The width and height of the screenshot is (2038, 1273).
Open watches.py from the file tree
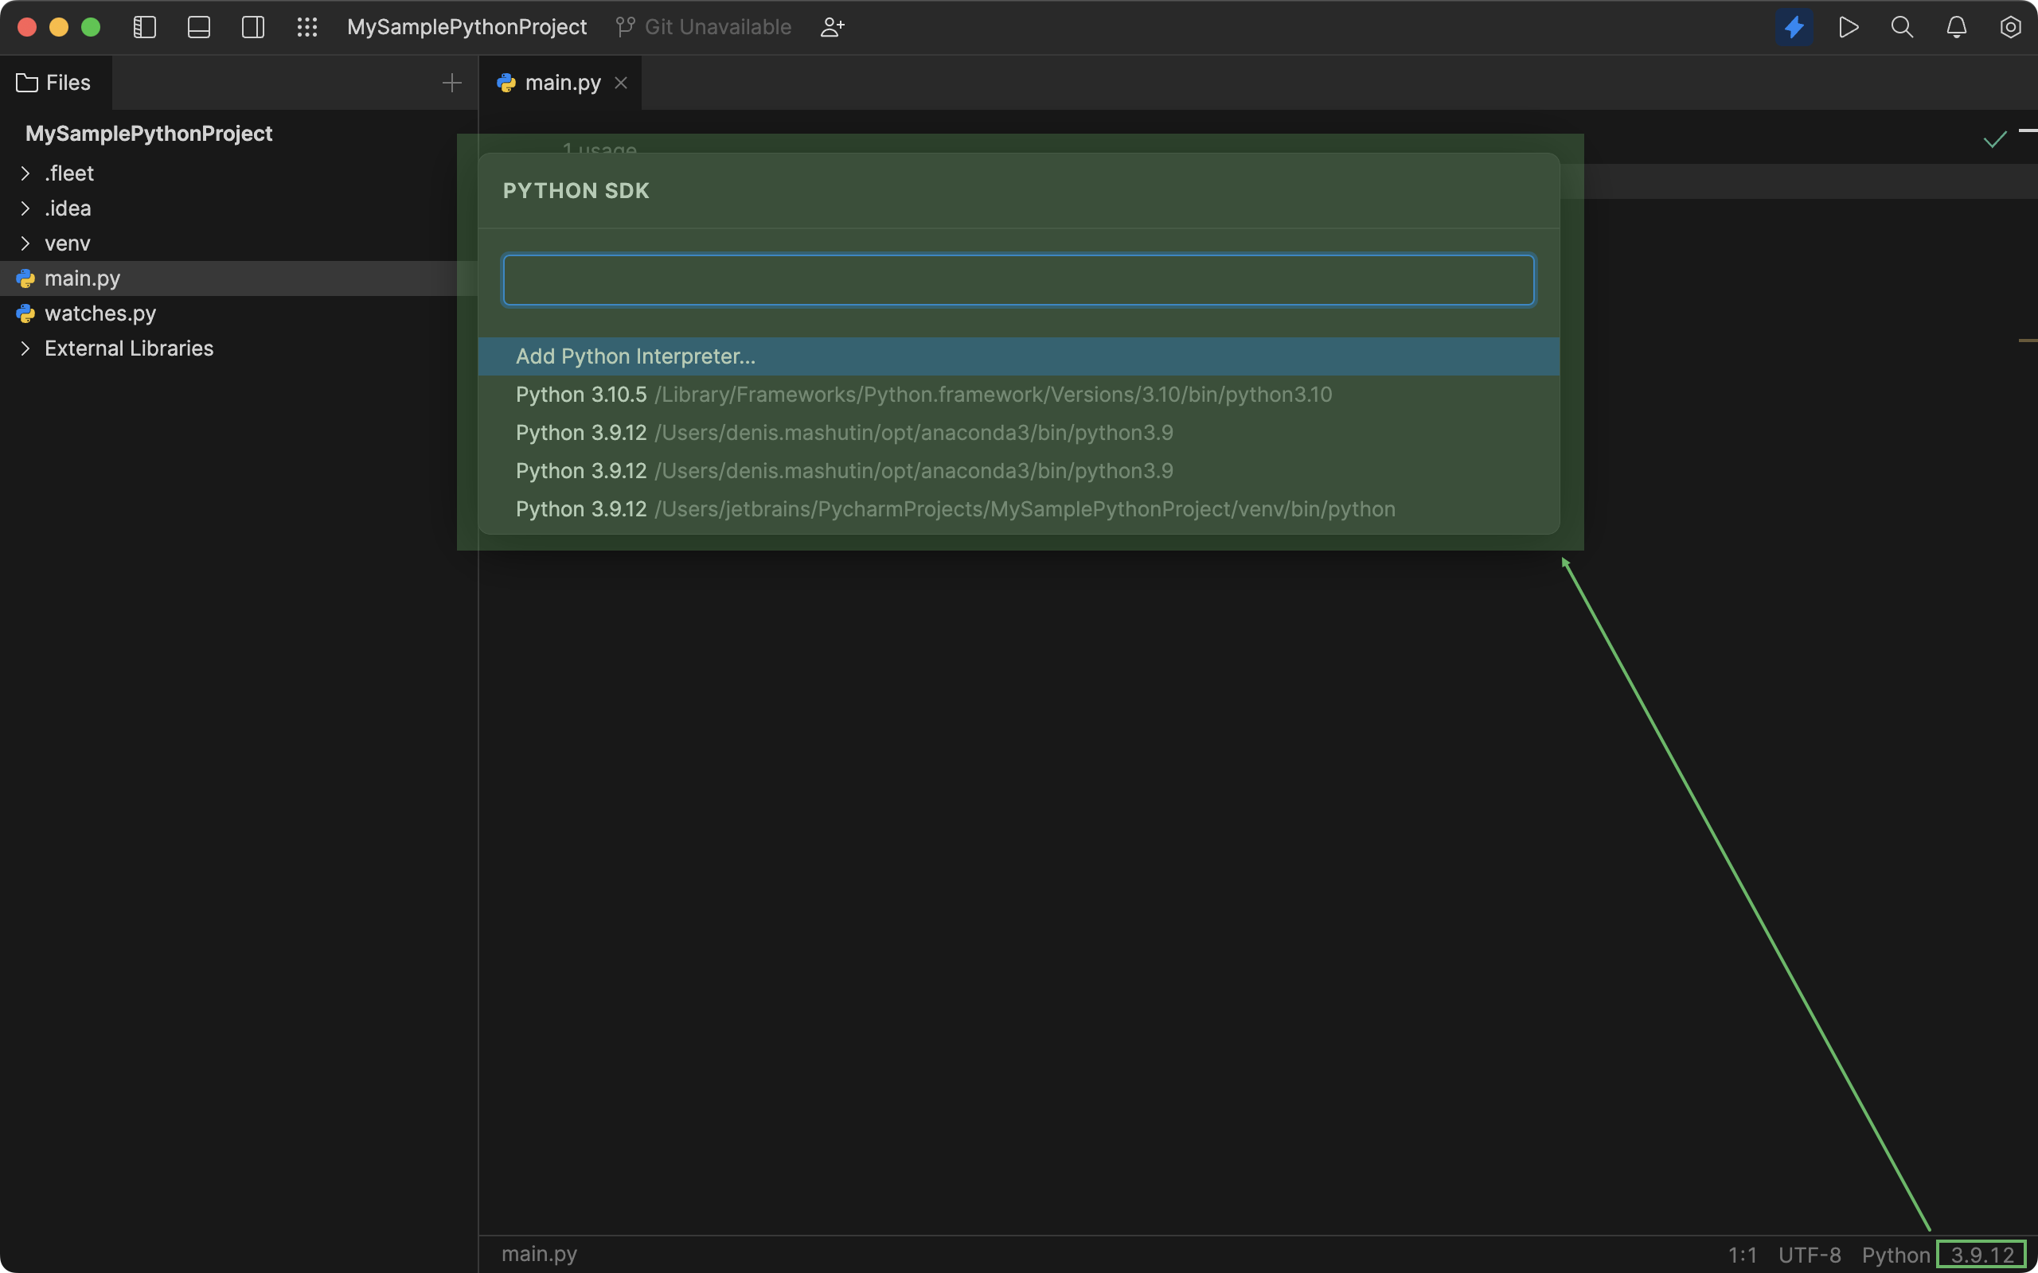[99, 313]
